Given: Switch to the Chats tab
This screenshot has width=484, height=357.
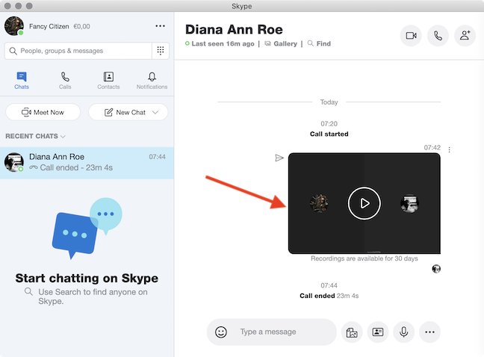Looking at the screenshot, I should (22, 81).
